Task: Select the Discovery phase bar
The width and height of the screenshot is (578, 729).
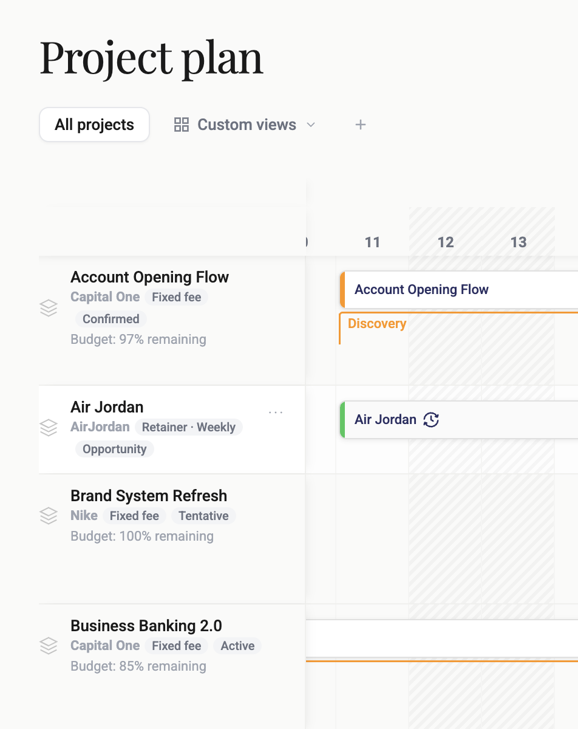Action: click(458, 328)
